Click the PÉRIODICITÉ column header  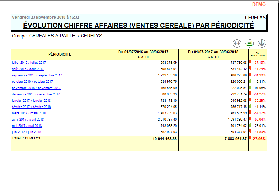click(60, 54)
